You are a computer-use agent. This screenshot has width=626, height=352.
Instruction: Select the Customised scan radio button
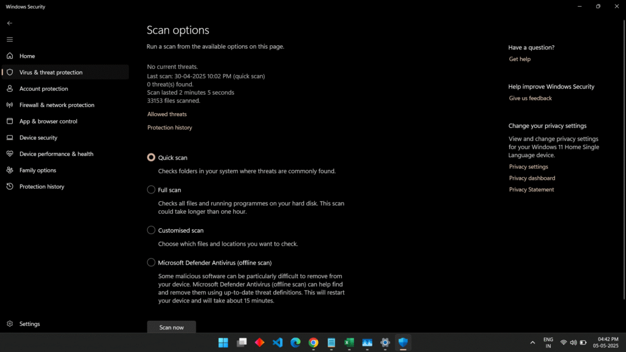151,230
